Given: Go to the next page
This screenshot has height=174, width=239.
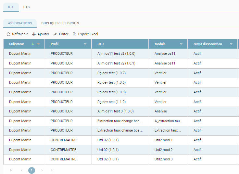Looking at the screenshot, I should click(42, 170).
